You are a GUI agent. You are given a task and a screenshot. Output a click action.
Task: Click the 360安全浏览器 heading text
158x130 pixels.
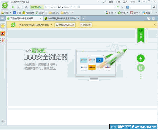pos(46,57)
